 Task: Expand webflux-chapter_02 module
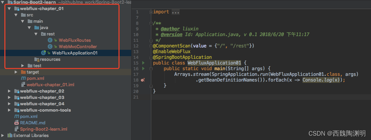(9, 91)
